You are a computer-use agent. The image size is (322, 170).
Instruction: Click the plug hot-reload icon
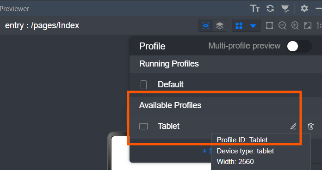[x=285, y=8]
